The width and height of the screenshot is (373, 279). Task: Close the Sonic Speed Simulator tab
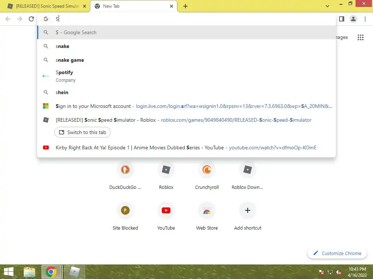pyautogui.click(x=85, y=6)
